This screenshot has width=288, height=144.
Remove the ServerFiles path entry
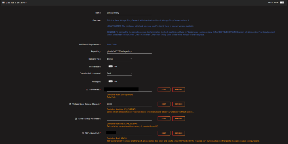pyautogui.click(x=179, y=90)
